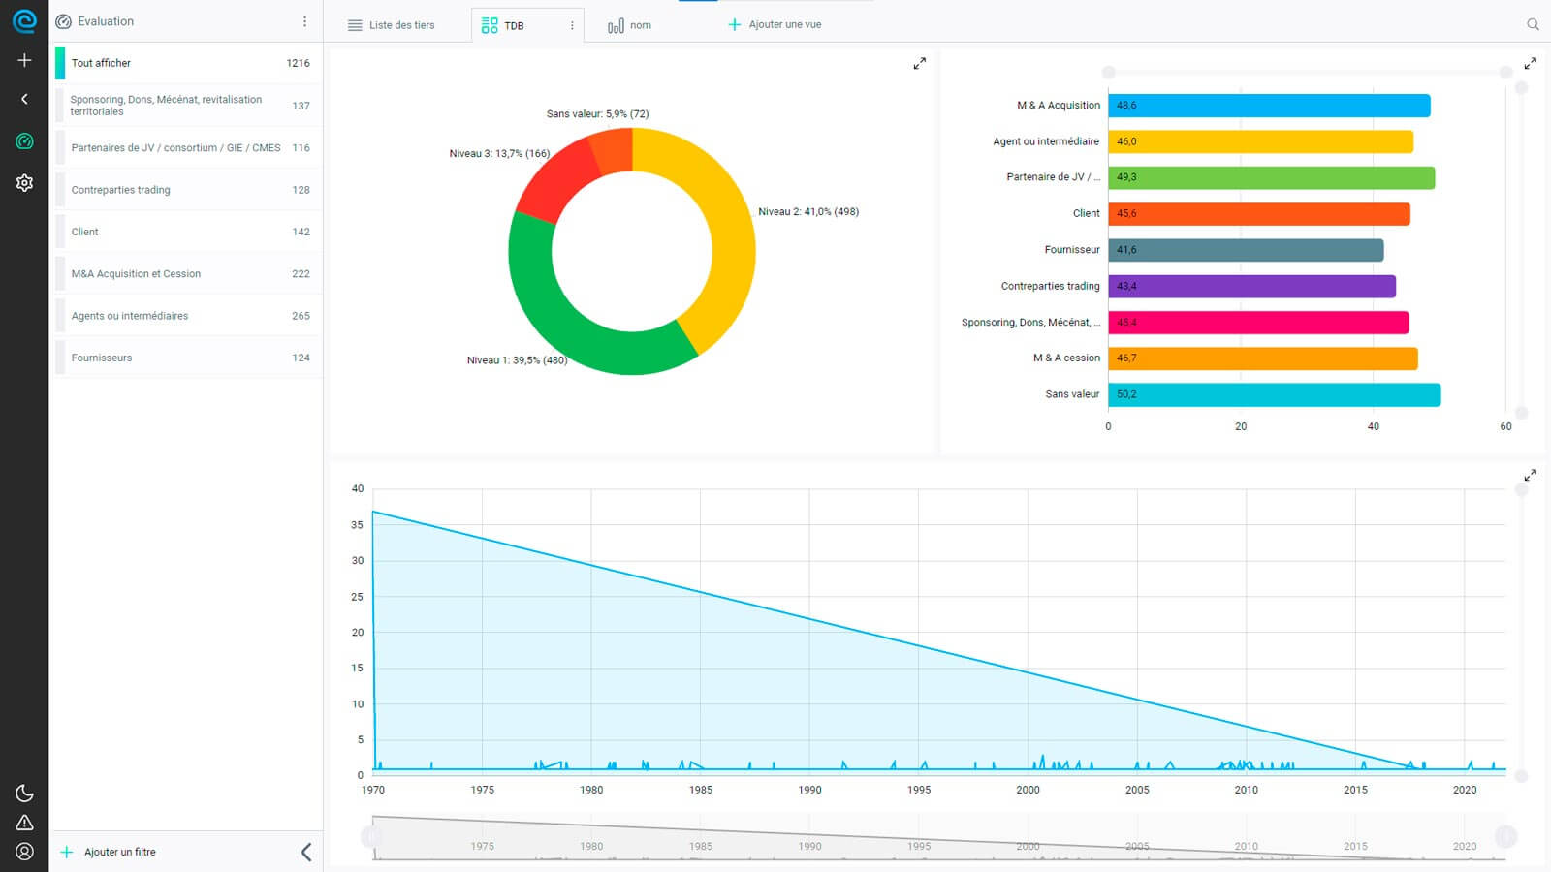The height and width of the screenshot is (872, 1551).
Task: Collapse the filter side panel chevron
Action: (x=306, y=852)
